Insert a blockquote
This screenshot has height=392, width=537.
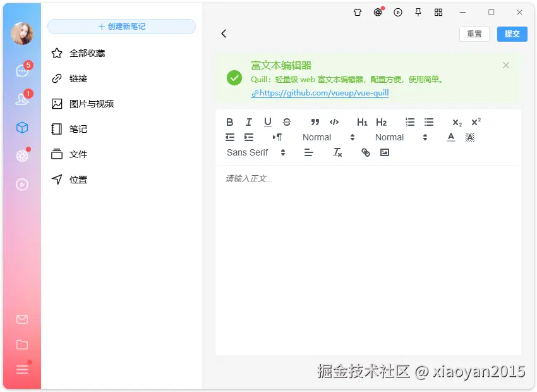tap(315, 122)
